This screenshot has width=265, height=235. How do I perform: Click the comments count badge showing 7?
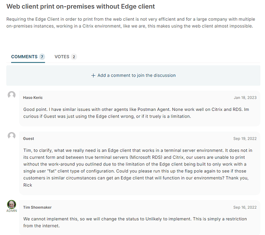click(42, 57)
